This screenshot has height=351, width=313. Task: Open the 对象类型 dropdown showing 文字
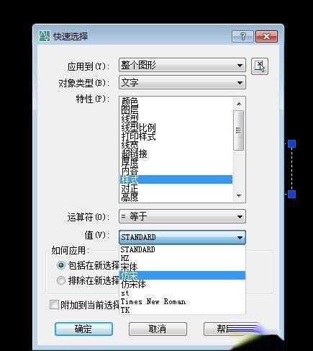(182, 82)
